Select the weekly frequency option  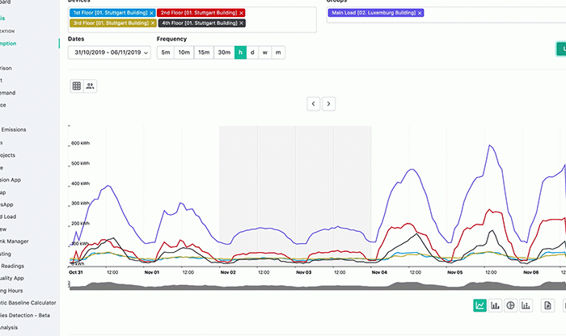265,52
